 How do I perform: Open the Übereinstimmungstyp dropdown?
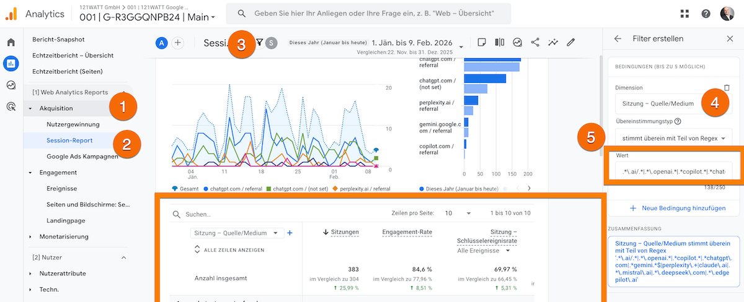674,137
